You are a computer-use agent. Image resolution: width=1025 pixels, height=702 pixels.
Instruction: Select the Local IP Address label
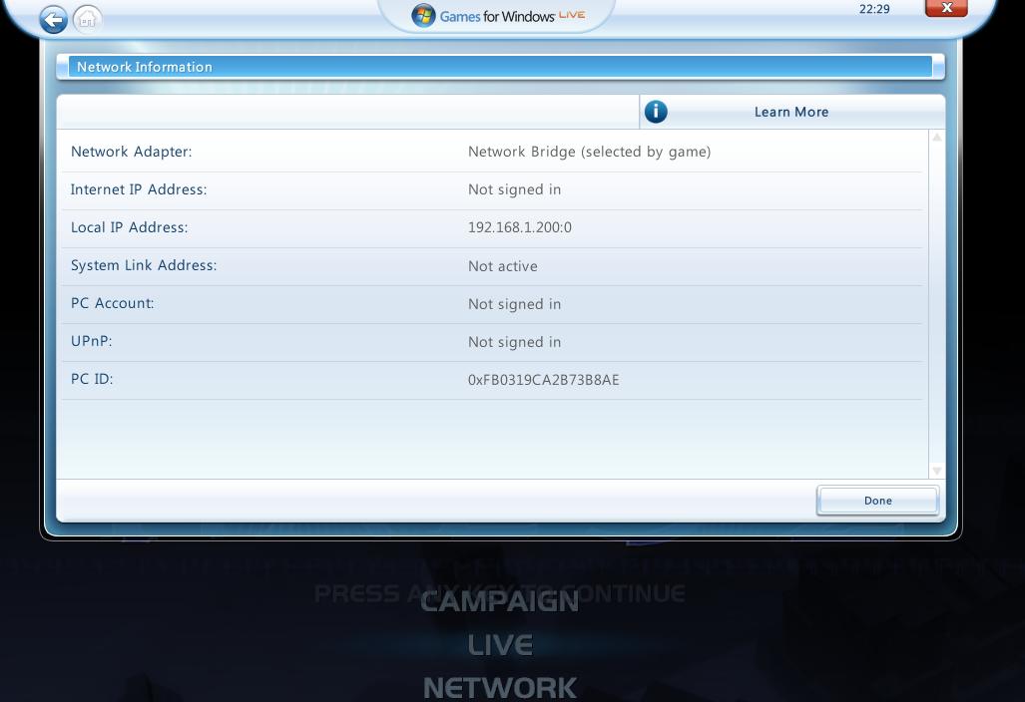coord(130,227)
